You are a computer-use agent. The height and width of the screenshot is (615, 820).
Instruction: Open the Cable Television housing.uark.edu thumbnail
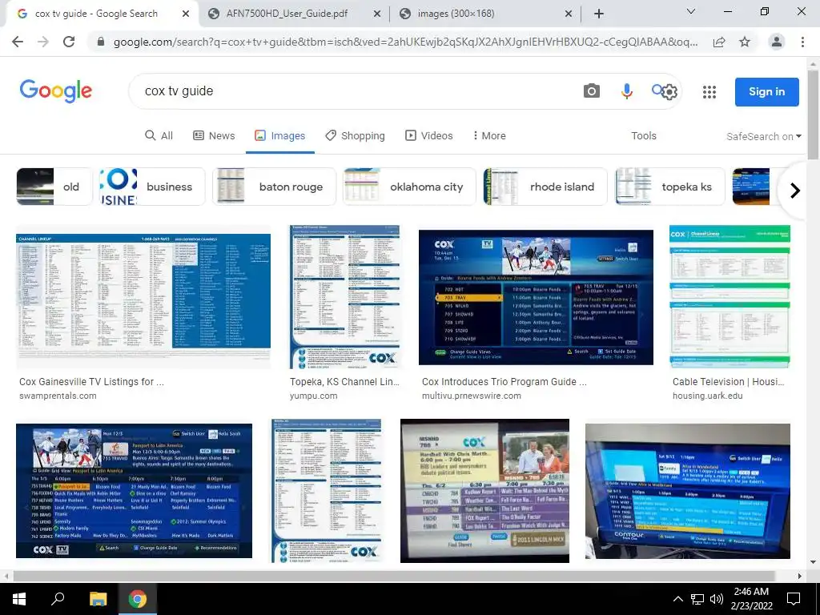pos(730,298)
